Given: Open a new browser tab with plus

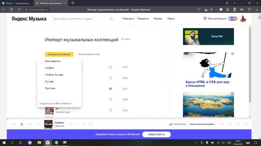Looking at the screenshot, I should click(x=73, y=3).
